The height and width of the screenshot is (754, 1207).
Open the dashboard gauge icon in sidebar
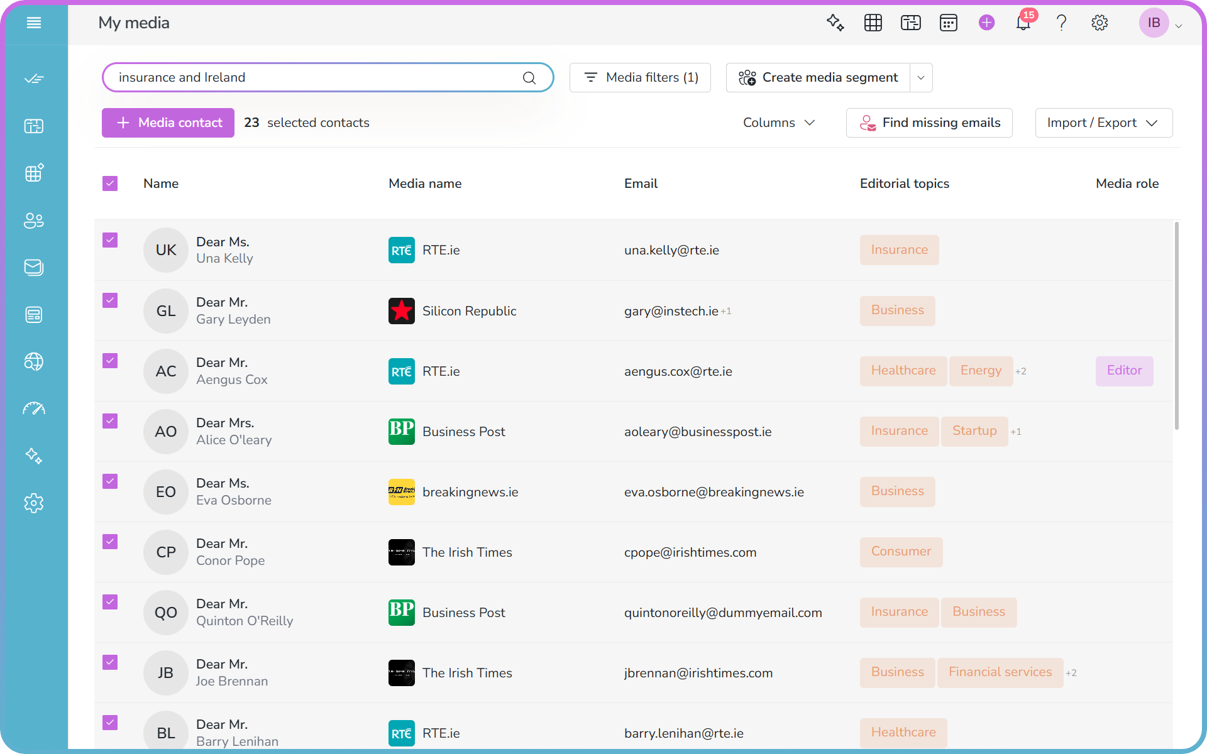[34, 409]
